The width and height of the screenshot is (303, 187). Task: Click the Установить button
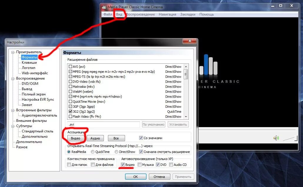point(178,124)
